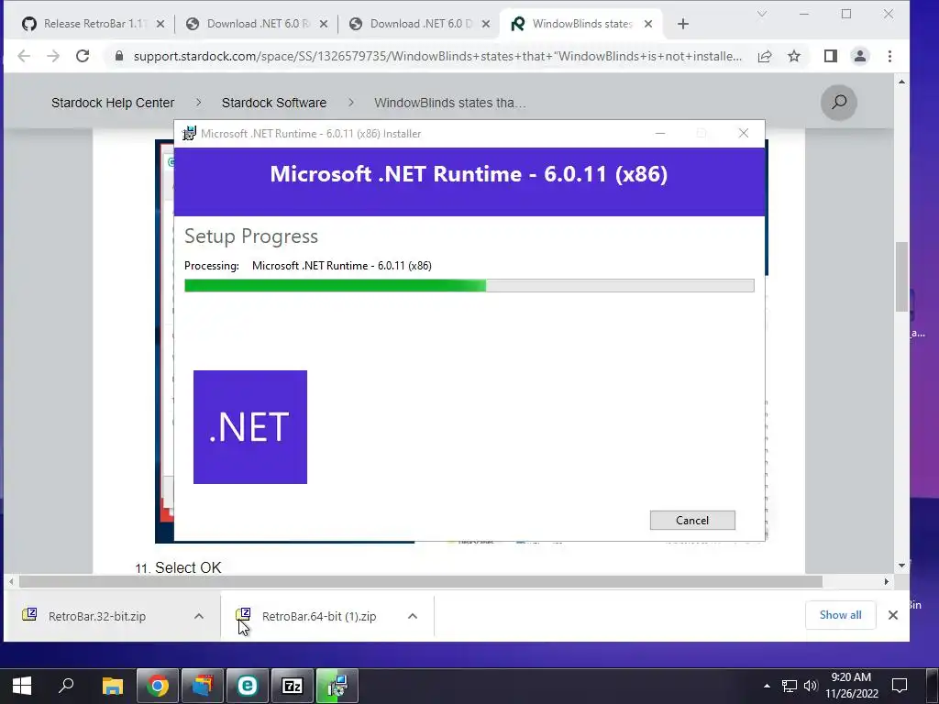This screenshot has width=939, height=704.
Task: Toggle the browser side panel
Action: 831,56
